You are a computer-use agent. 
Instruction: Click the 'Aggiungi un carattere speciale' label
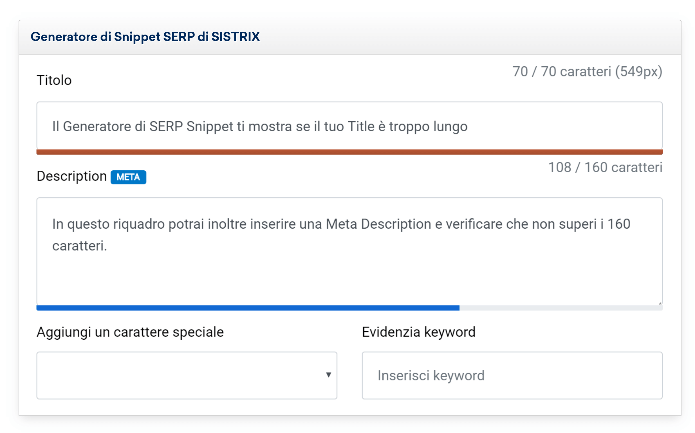tap(130, 332)
